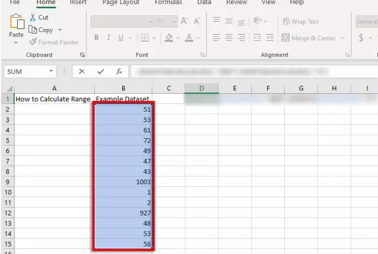Open Font settings dialog launcher
Image resolution: width=378 pixels, height=254 pixels.
[202, 55]
